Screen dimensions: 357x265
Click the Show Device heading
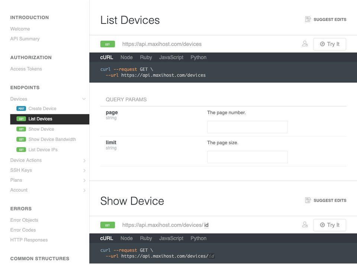(132, 201)
